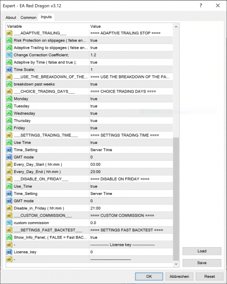Click the bool icon next to Tuesday
Image resolution: width=227 pixels, height=284 pixels.
pyautogui.click(x=9, y=106)
